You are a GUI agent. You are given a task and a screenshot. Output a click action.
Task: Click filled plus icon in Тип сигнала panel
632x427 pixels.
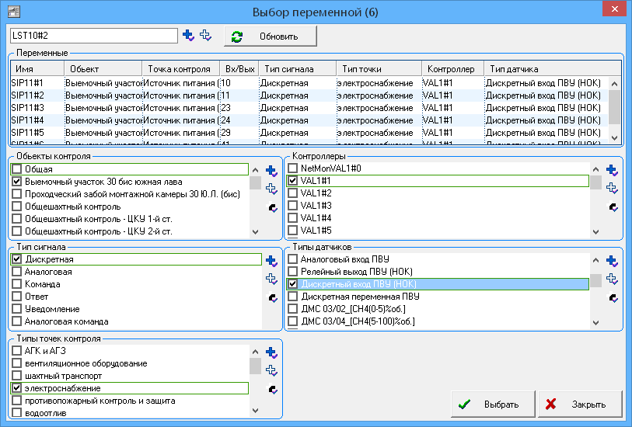271,261
